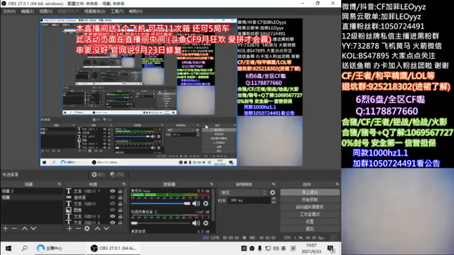Viewport: 454px width, 255px height.
Task: Open the taskbar notification center icon
Action: point(331,249)
